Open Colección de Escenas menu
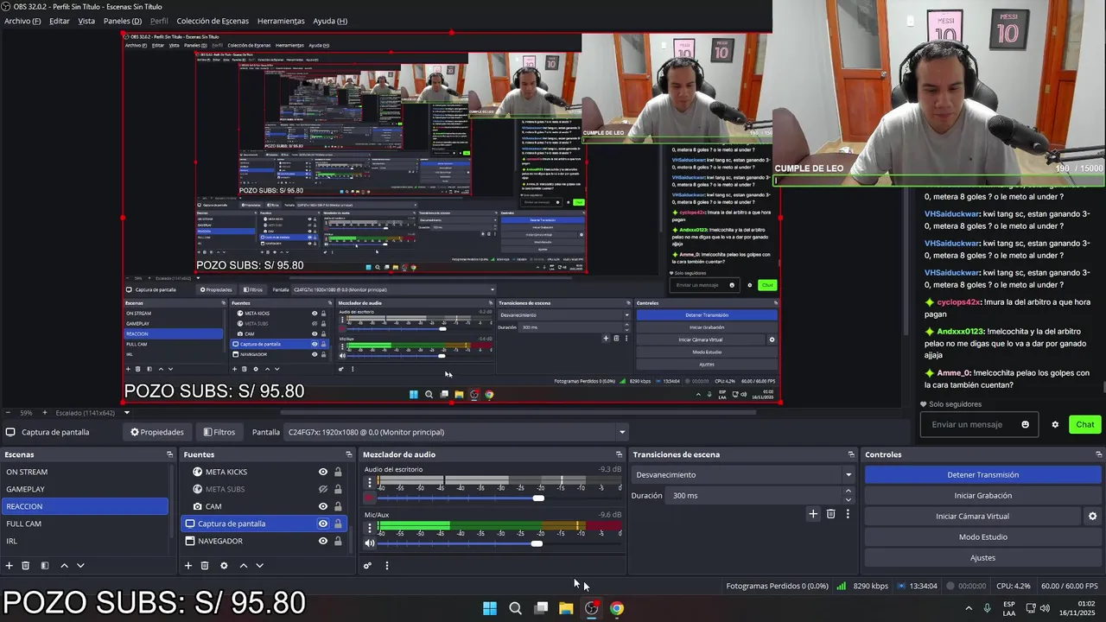 pyautogui.click(x=213, y=21)
